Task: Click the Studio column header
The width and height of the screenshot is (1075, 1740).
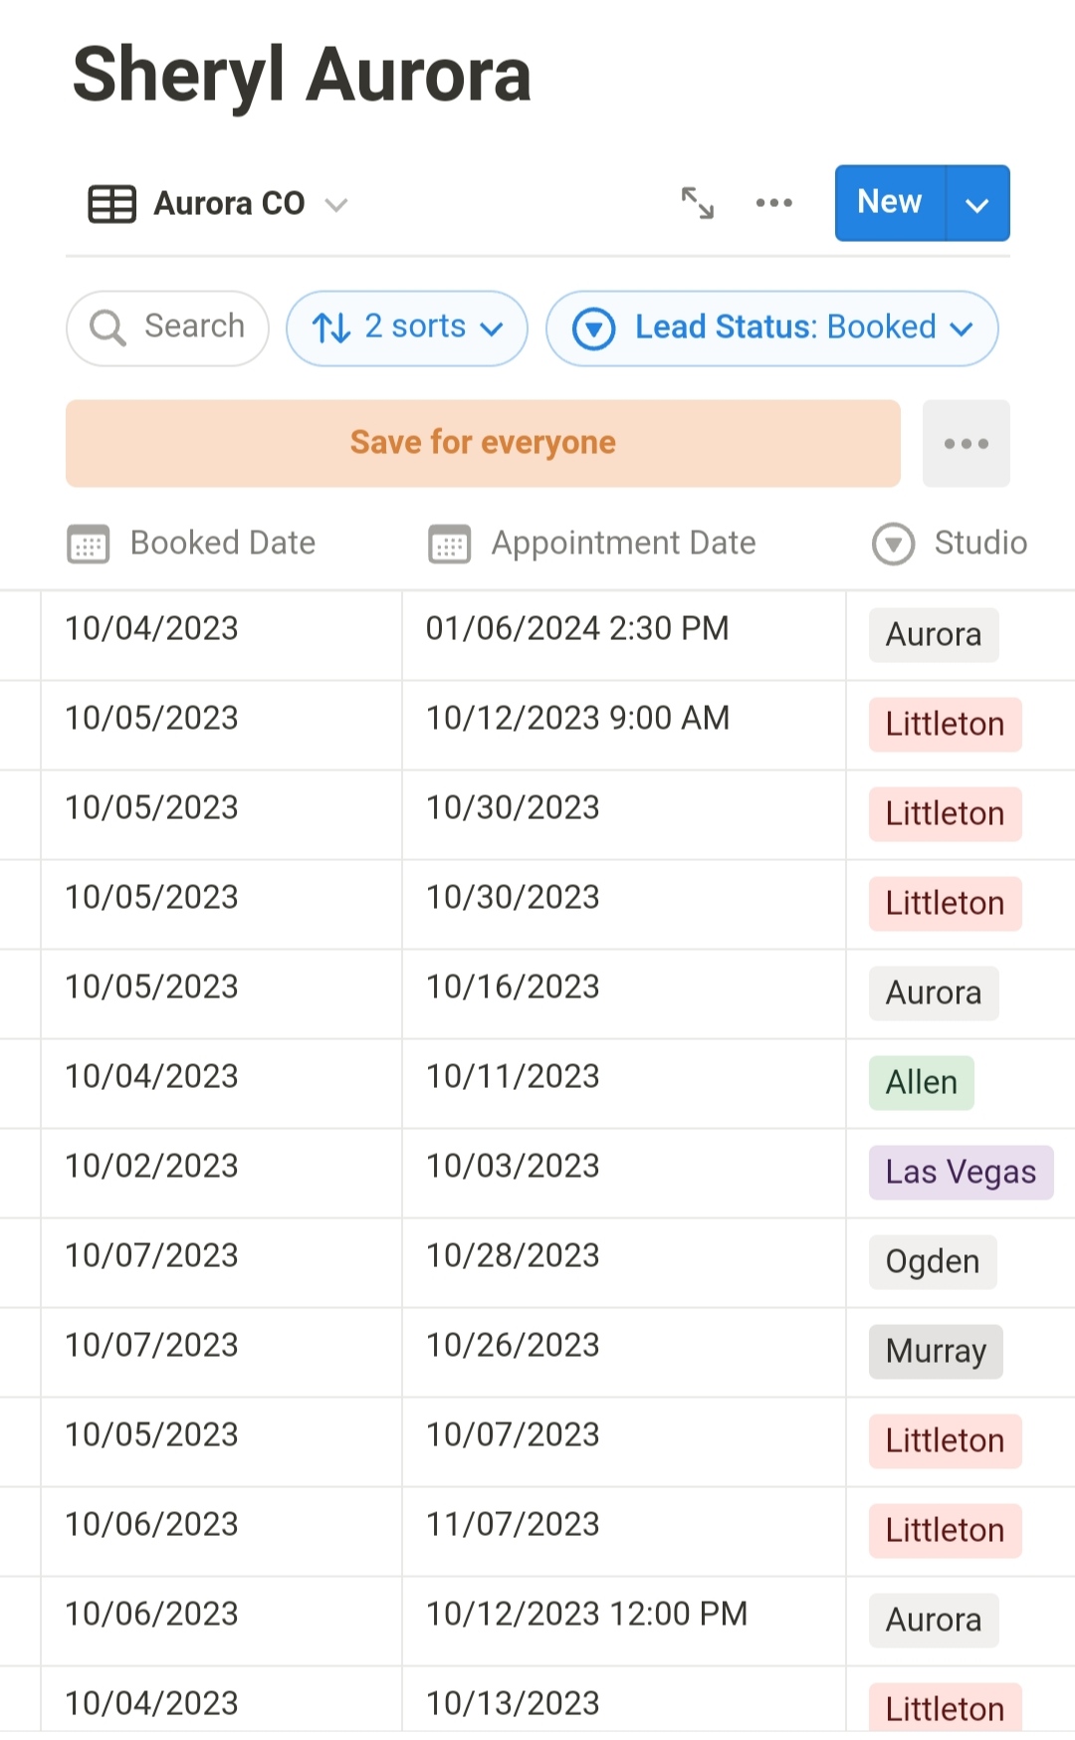Action: (x=979, y=544)
